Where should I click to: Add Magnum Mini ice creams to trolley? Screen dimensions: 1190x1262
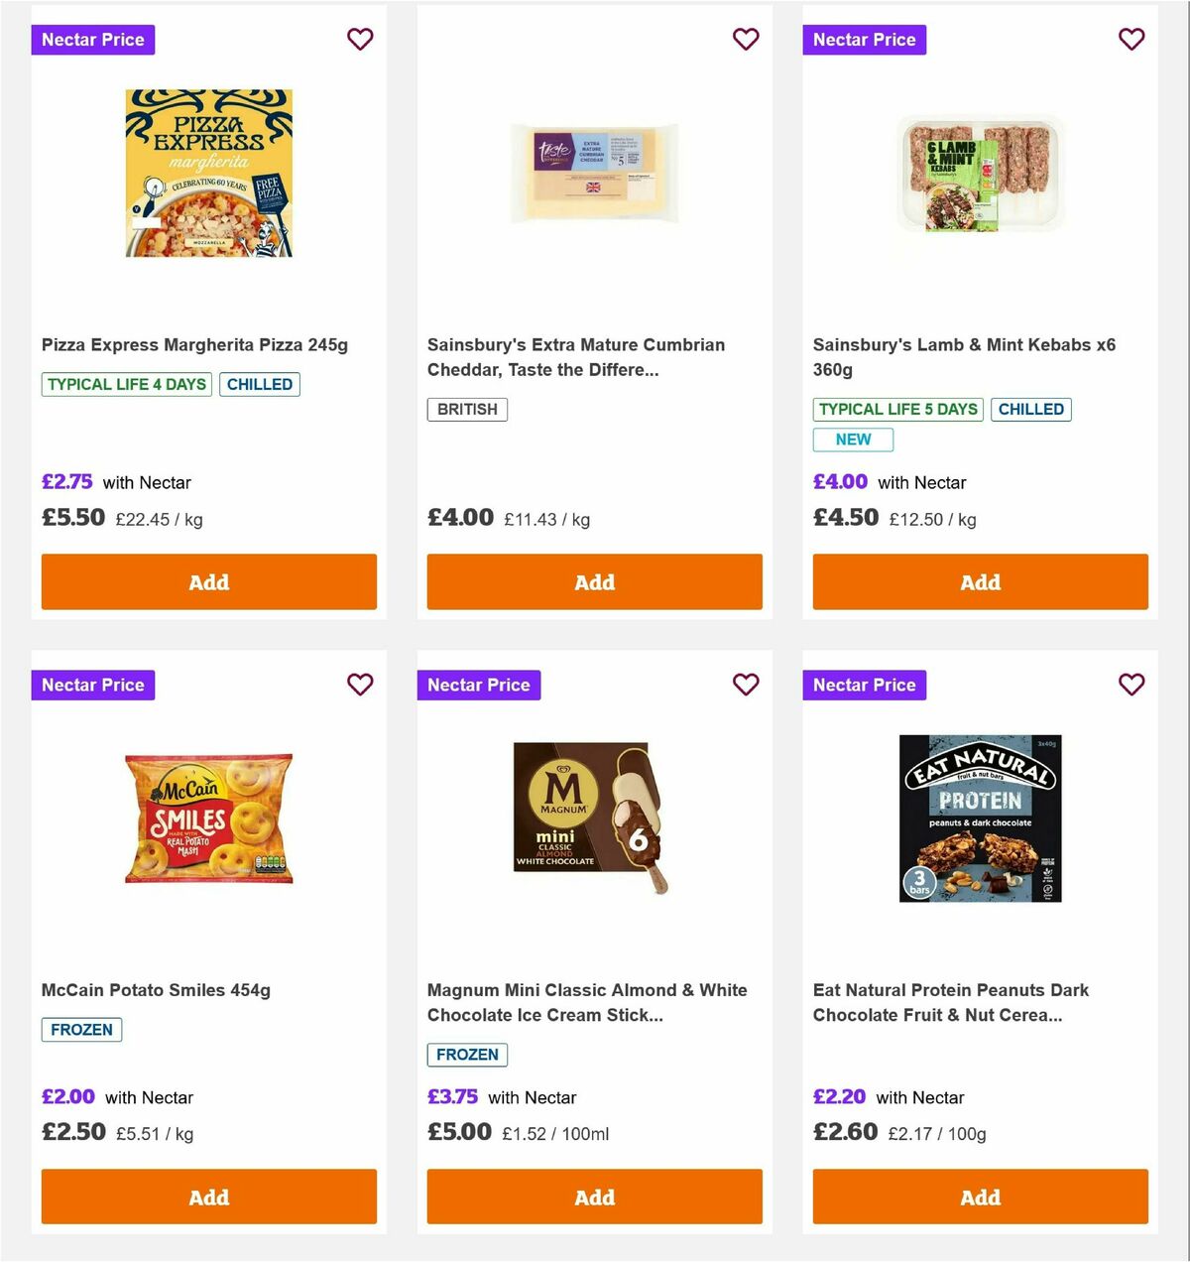coord(594,1197)
